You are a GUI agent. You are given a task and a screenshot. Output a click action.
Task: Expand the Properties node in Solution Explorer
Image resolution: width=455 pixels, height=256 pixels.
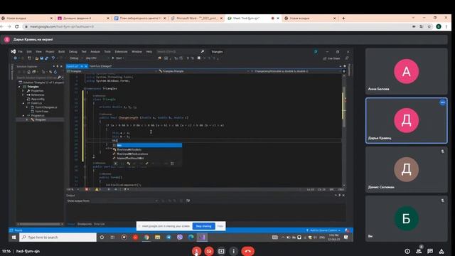(x=23, y=91)
